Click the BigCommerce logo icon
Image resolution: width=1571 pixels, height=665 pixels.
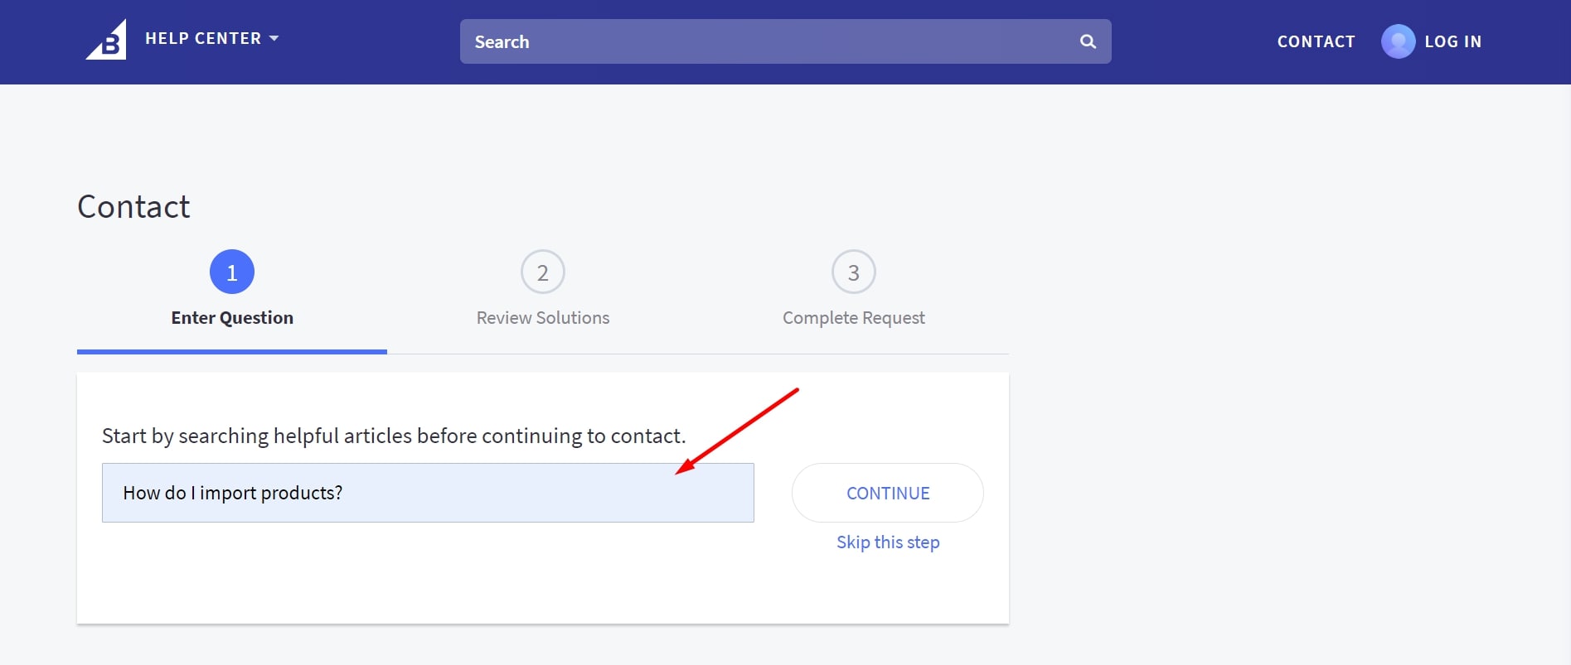(107, 40)
